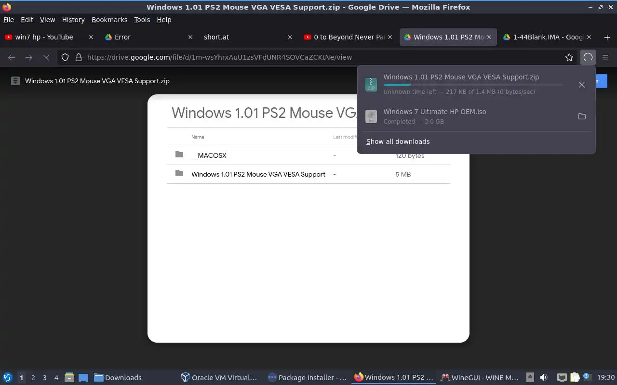
Task: Click the downloads toolbar button
Action: [588, 57]
